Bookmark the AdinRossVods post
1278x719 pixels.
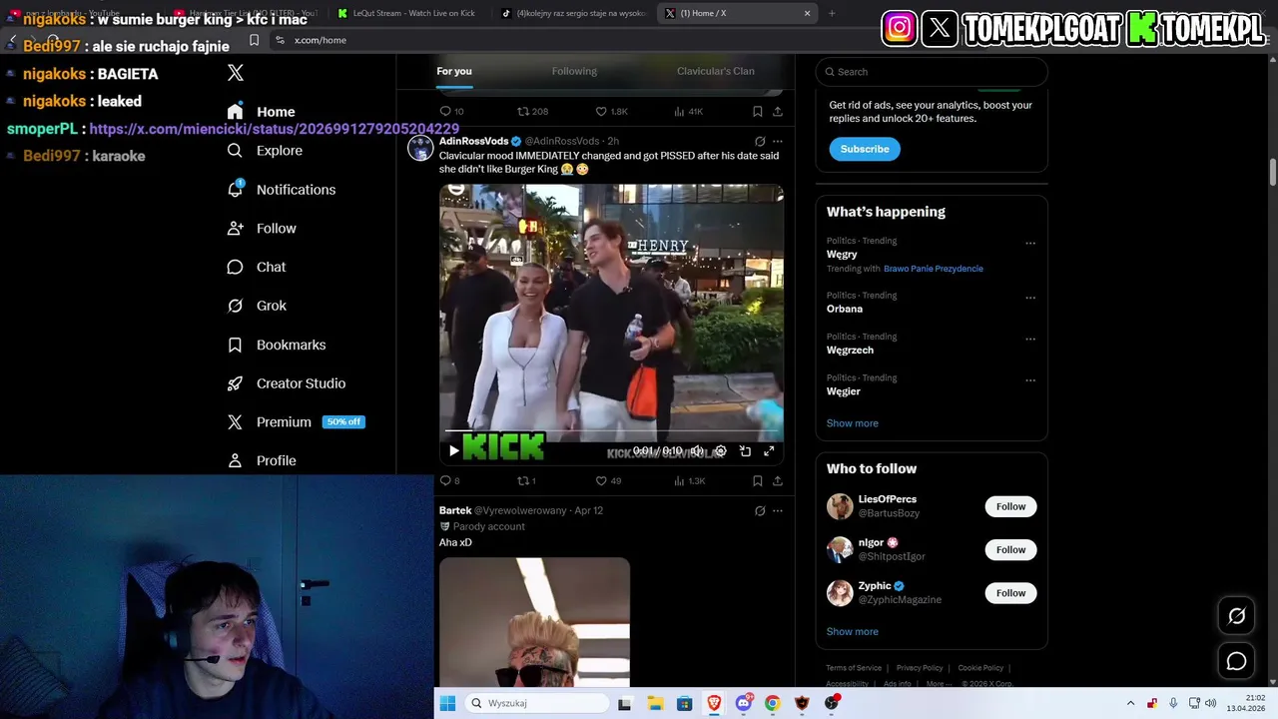click(x=758, y=481)
